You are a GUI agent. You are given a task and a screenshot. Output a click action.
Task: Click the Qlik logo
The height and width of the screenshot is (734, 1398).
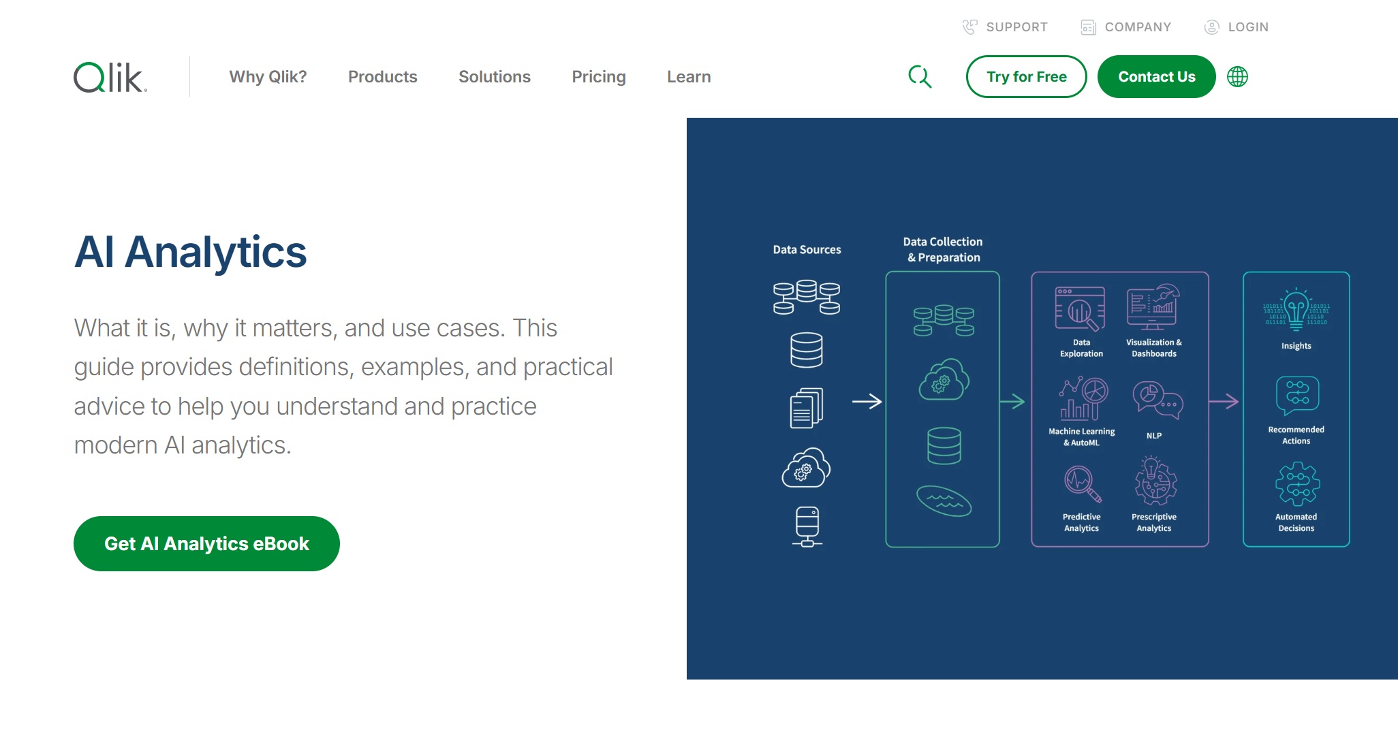(x=108, y=77)
